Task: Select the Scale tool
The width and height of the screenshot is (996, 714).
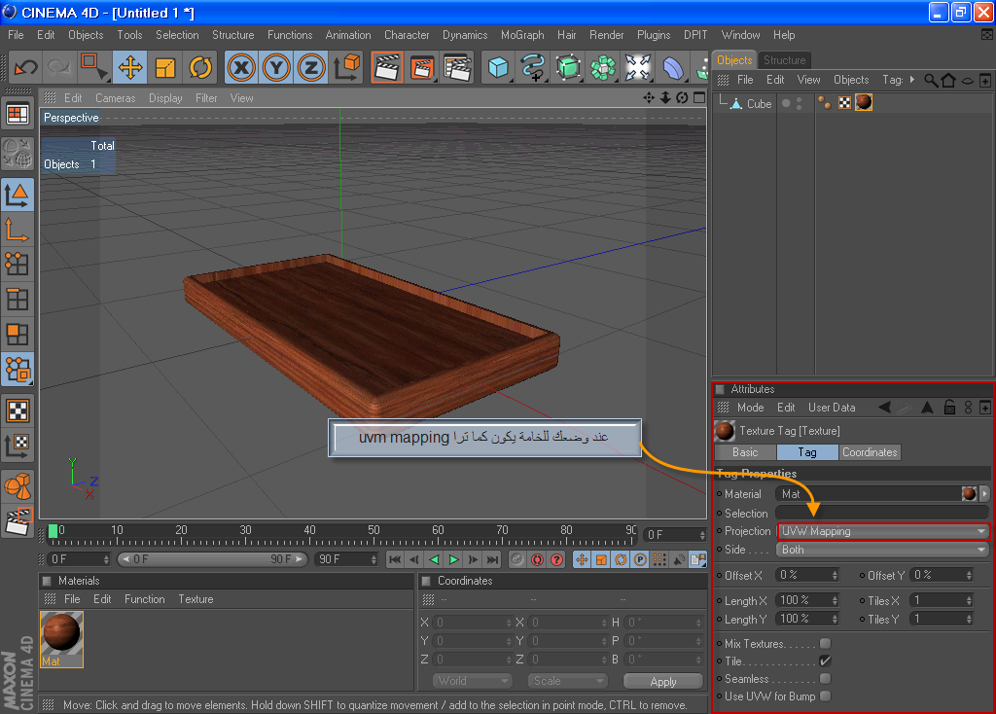Action: (165, 67)
